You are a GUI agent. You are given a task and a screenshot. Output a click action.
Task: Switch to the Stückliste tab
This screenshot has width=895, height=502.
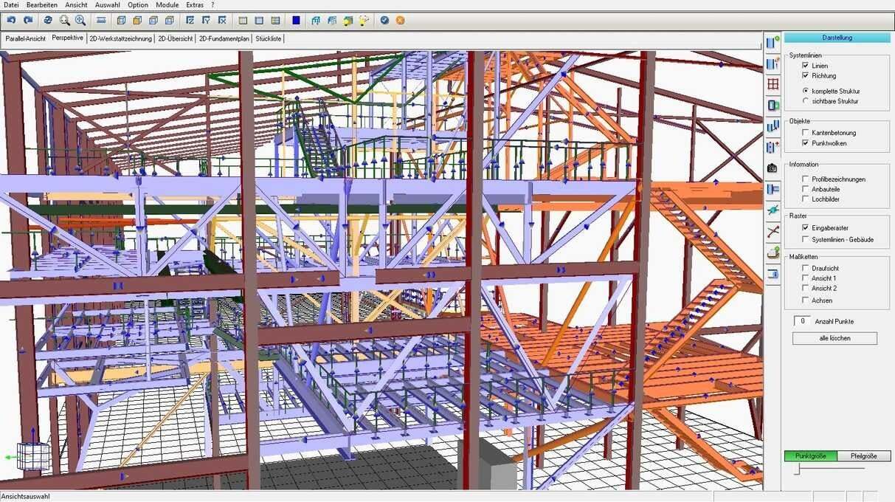pos(268,38)
